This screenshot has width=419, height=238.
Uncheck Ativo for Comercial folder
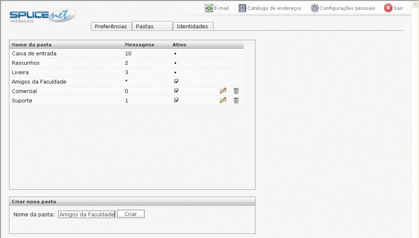coord(176,91)
